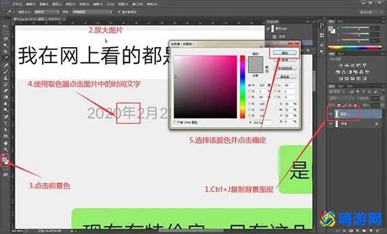Open the Edit menu
Image resolution: width=387 pixels, height=234 pixels.
coord(30,5)
